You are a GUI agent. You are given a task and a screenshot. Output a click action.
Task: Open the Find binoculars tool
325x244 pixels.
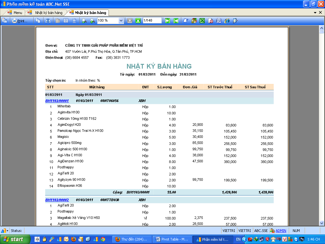coord(48,21)
